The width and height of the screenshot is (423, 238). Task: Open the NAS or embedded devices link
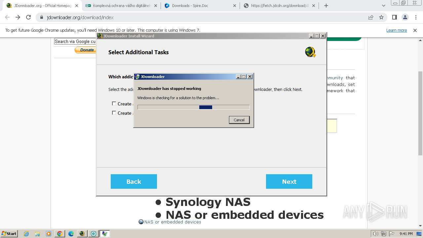[173, 222]
